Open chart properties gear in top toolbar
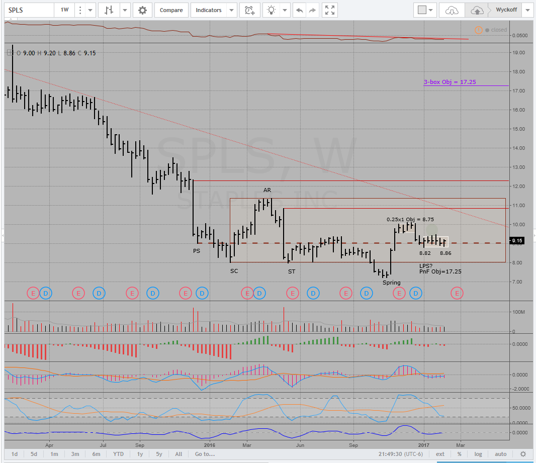The height and width of the screenshot is (463, 536). click(143, 10)
